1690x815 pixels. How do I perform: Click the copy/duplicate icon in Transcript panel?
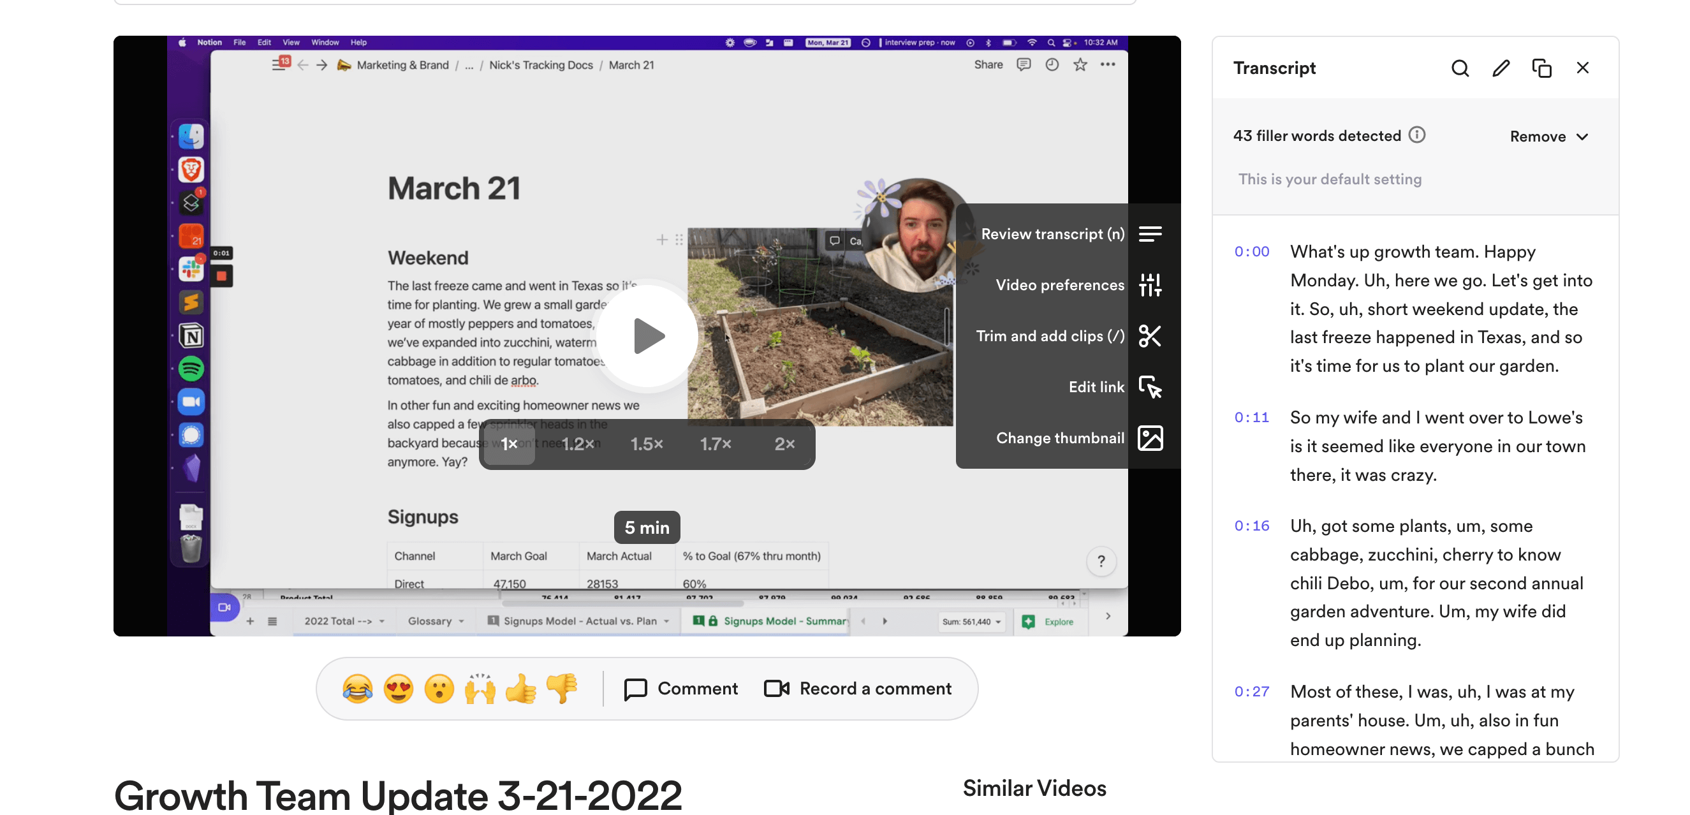click(x=1541, y=68)
